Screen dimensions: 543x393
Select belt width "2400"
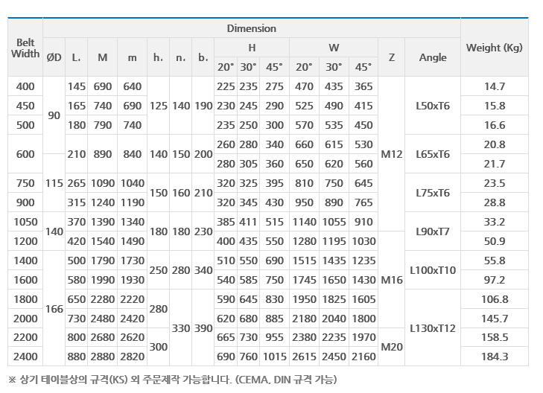pyautogui.click(x=25, y=357)
